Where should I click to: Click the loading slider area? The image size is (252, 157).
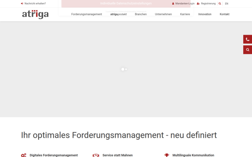tap(126, 69)
